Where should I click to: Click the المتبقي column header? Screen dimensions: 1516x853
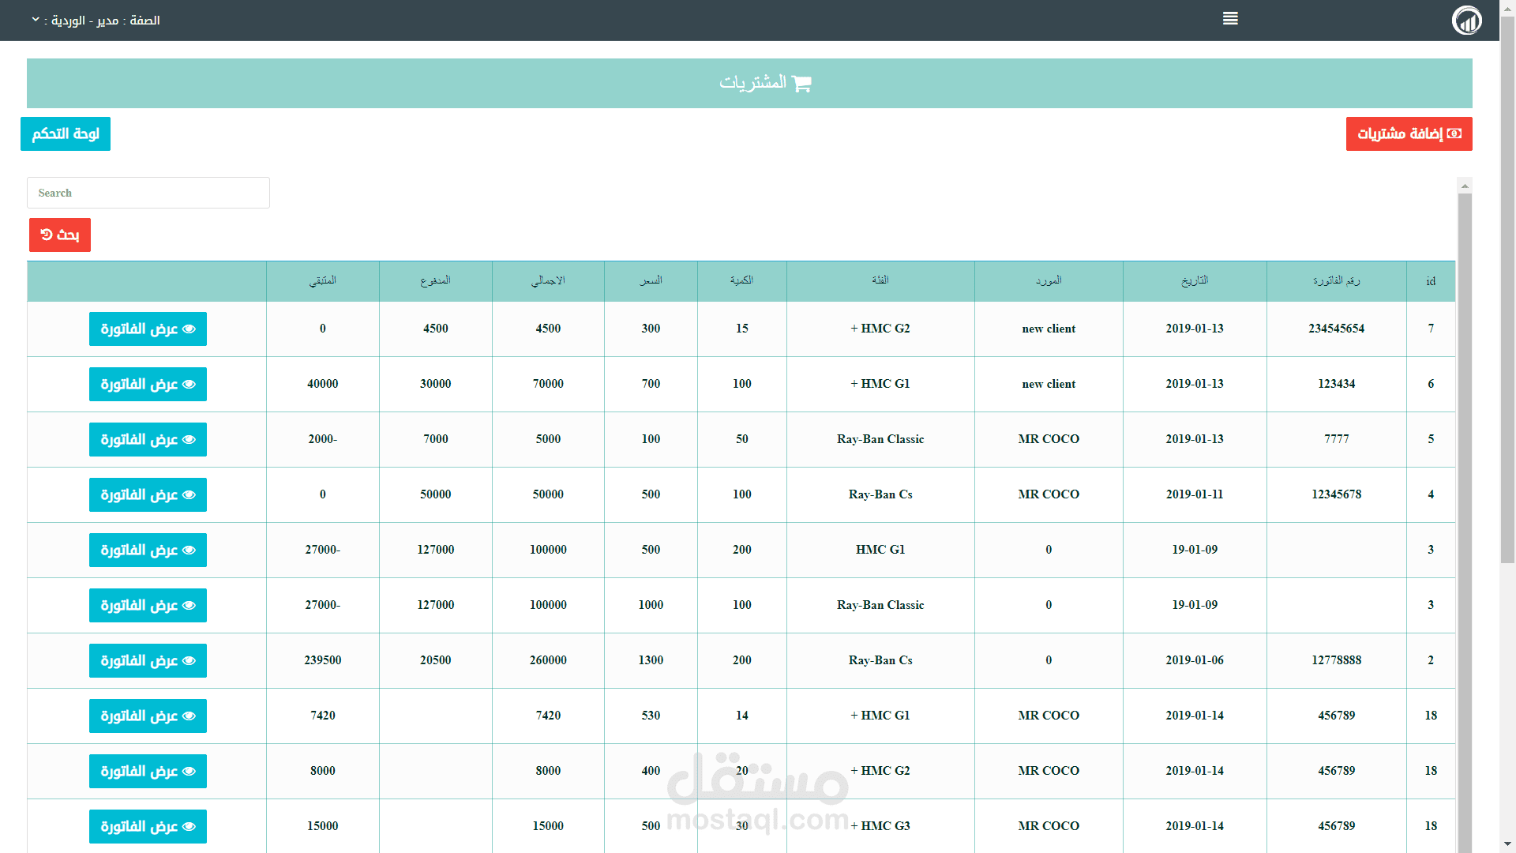click(322, 281)
